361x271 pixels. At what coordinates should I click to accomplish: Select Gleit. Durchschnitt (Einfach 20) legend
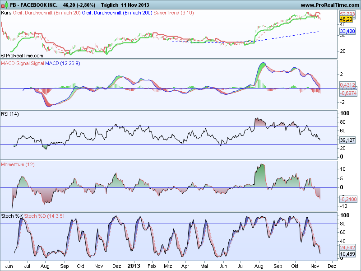tap(47, 13)
